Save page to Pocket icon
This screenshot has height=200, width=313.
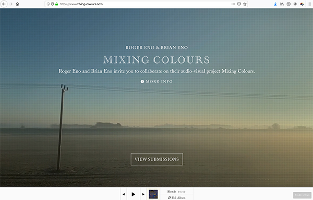[239, 4]
